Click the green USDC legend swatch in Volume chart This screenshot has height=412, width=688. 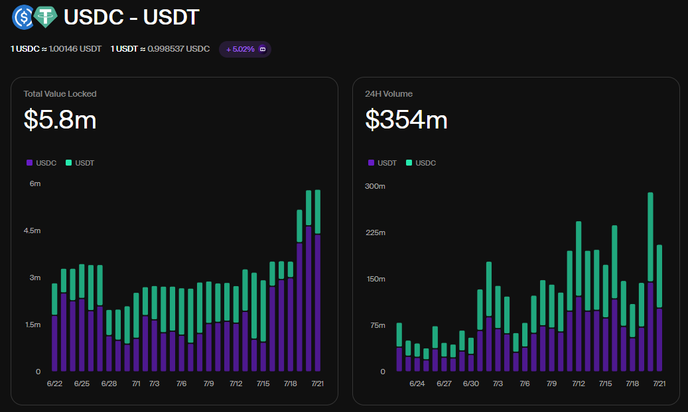(409, 162)
